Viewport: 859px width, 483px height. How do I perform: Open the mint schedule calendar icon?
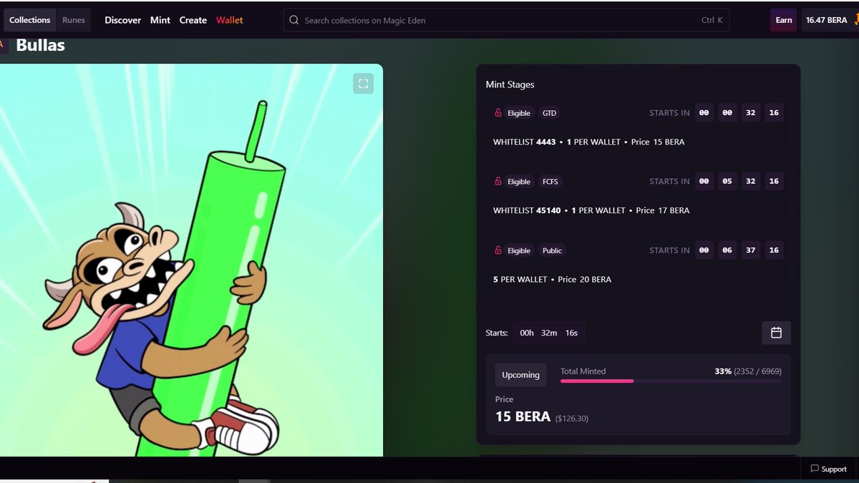(x=776, y=333)
